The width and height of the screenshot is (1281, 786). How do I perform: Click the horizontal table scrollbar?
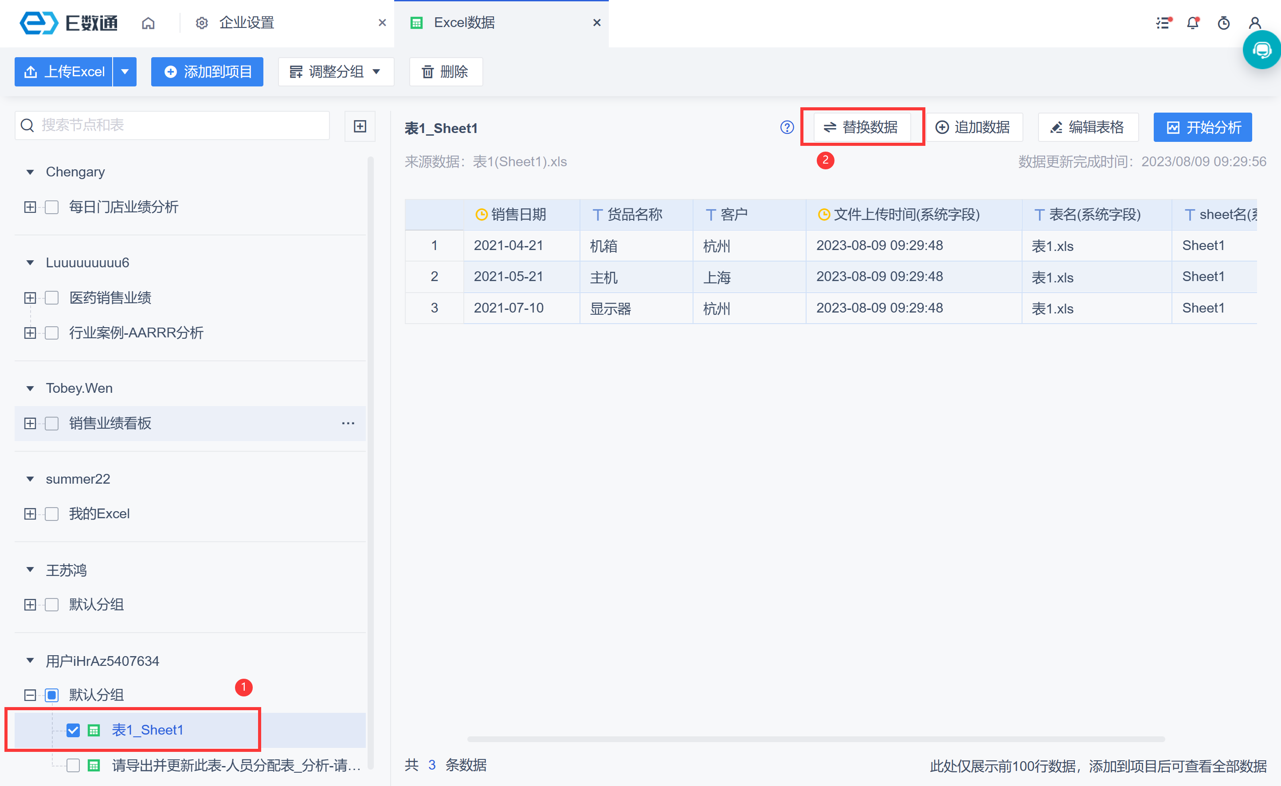coord(815,739)
